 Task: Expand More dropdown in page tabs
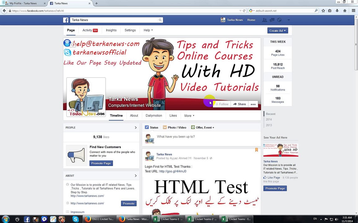(189, 116)
